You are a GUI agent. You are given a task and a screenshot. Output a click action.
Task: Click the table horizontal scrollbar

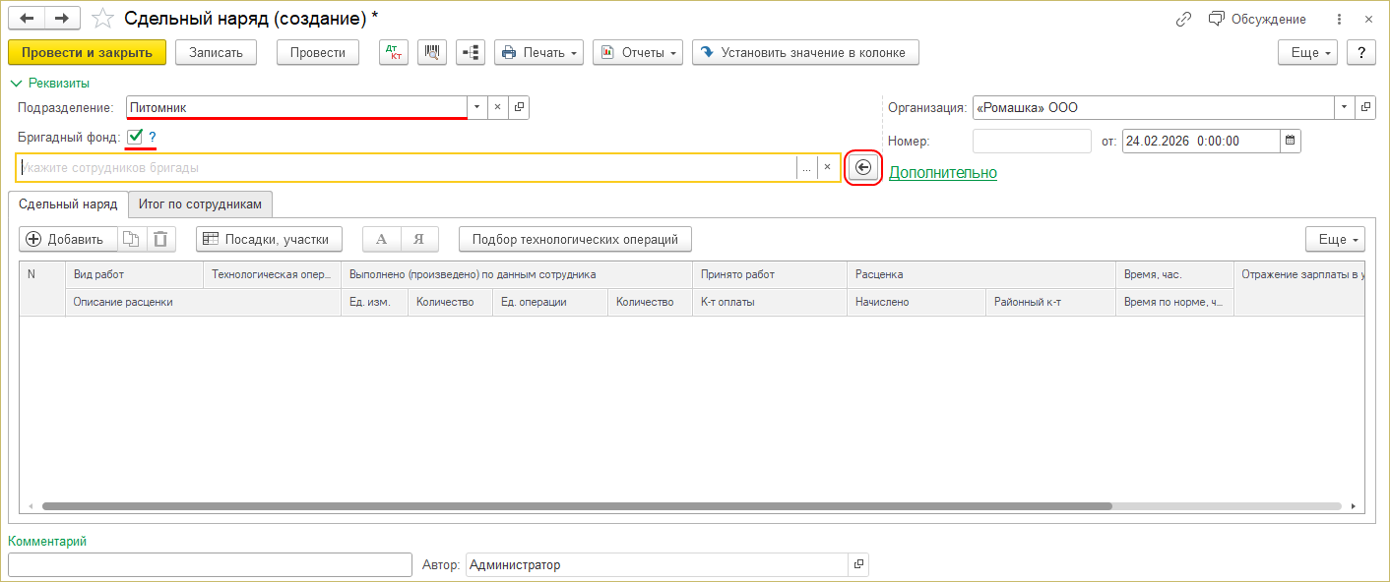(x=577, y=506)
